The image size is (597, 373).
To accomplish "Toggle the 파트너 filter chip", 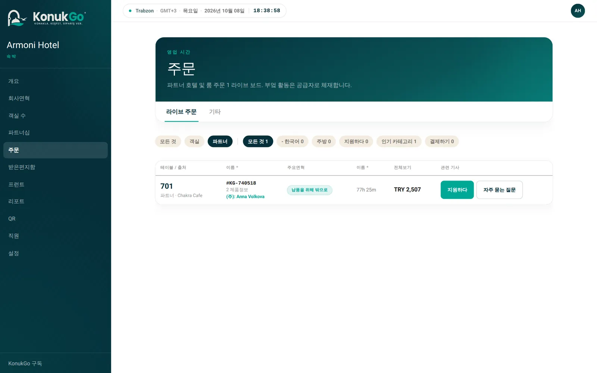I will point(220,141).
